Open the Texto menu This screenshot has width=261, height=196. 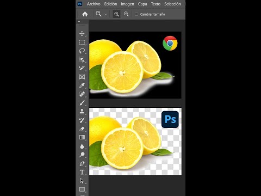(156, 4)
